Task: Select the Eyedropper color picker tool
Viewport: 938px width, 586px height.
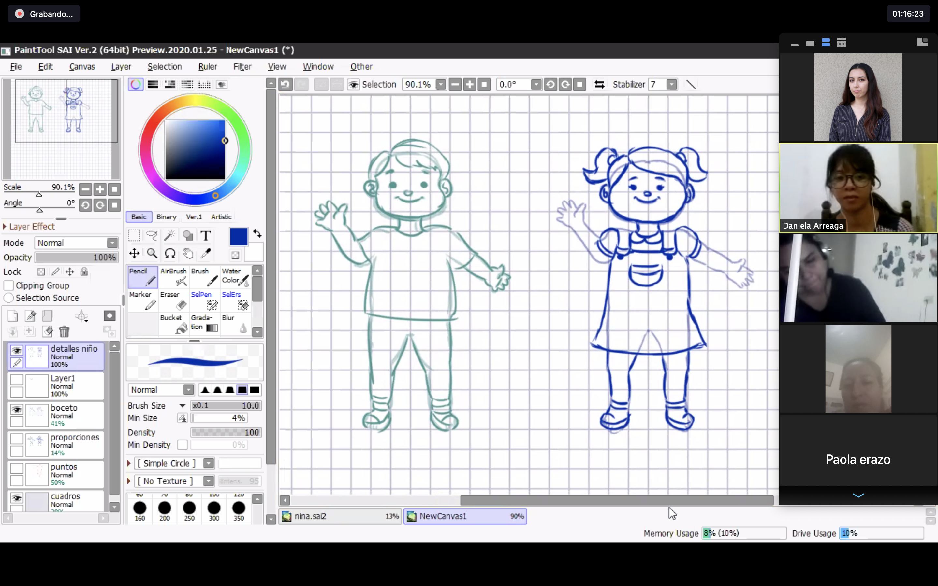Action: click(x=206, y=254)
